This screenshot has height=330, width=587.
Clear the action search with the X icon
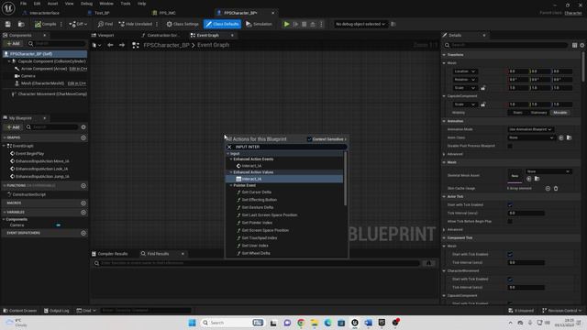229,147
